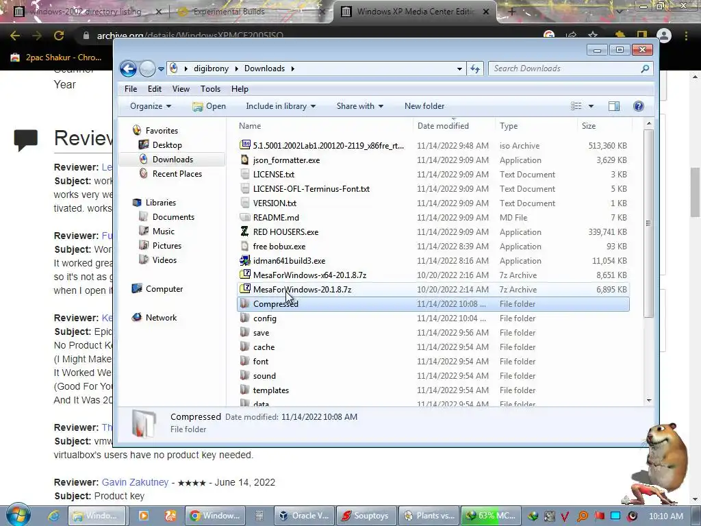Click the file list vertical scrollbar thumb
This screenshot has height=526, width=701.
(649, 224)
